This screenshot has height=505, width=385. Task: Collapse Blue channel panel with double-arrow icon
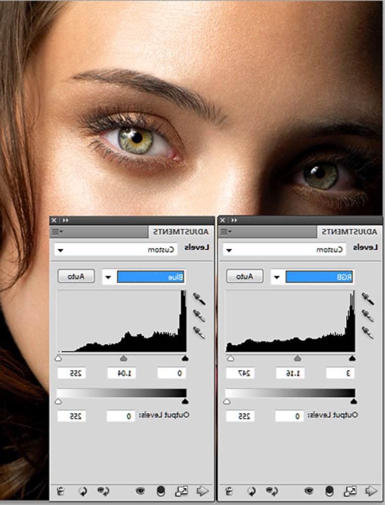point(66,220)
